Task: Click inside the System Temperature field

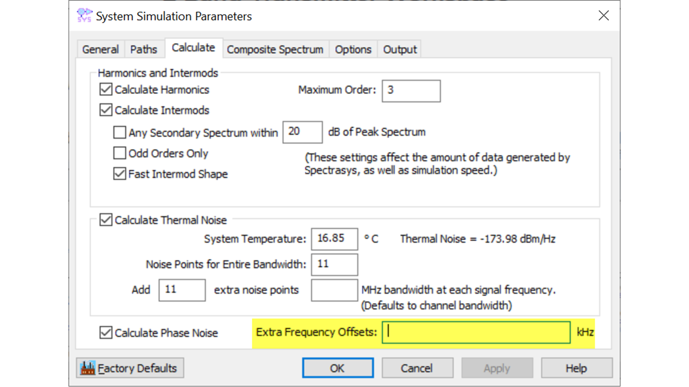Action: pos(334,239)
